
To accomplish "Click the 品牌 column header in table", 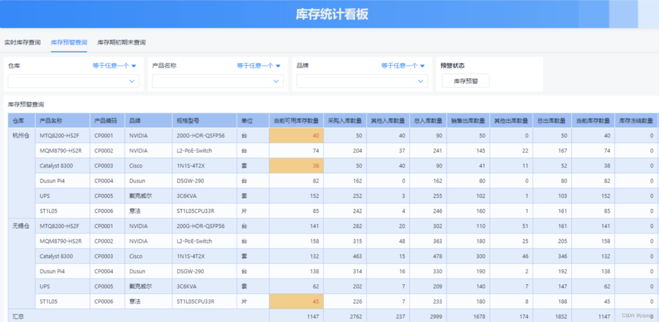I will click(148, 121).
